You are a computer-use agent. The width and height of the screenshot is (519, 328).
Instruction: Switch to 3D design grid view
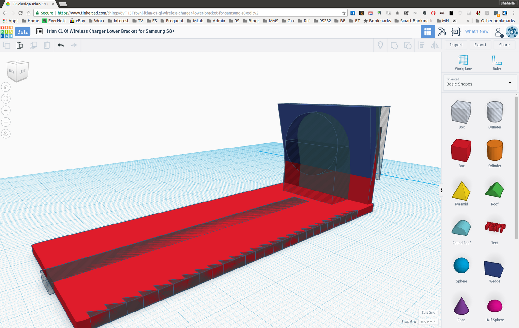point(428,32)
